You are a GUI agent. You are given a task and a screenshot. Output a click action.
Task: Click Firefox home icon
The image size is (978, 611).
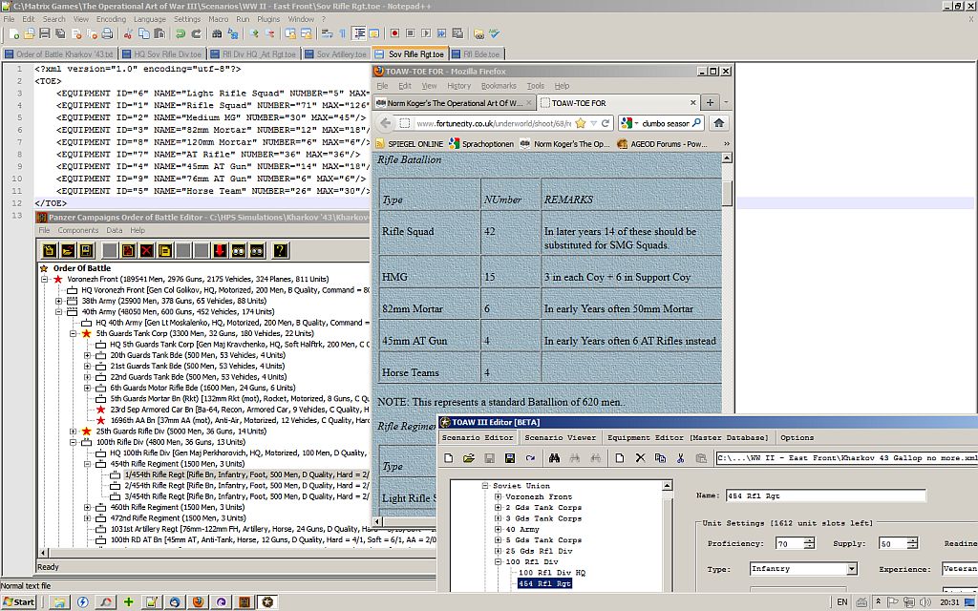[x=718, y=123]
